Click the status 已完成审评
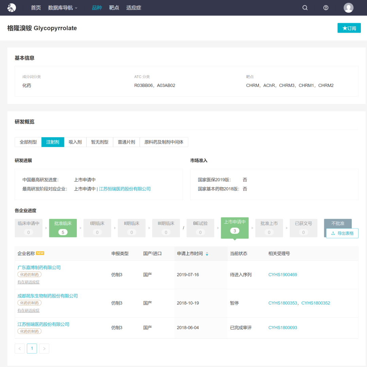 (241, 328)
